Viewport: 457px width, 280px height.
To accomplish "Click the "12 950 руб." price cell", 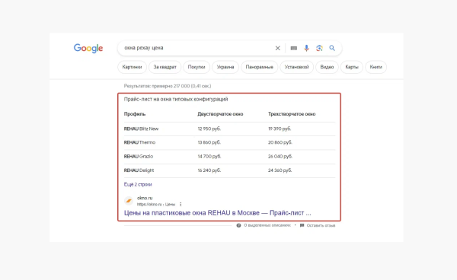I will [209, 129].
